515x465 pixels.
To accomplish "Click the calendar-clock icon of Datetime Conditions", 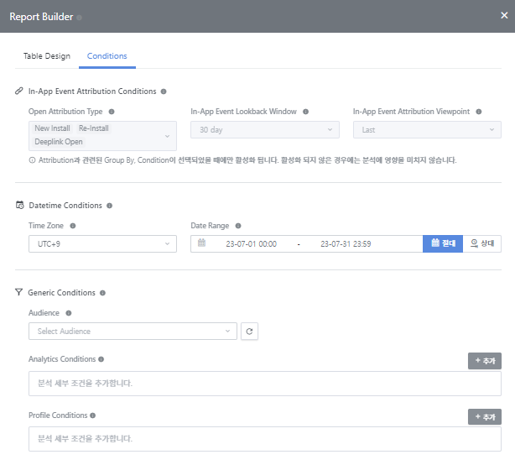I will (x=19, y=205).
